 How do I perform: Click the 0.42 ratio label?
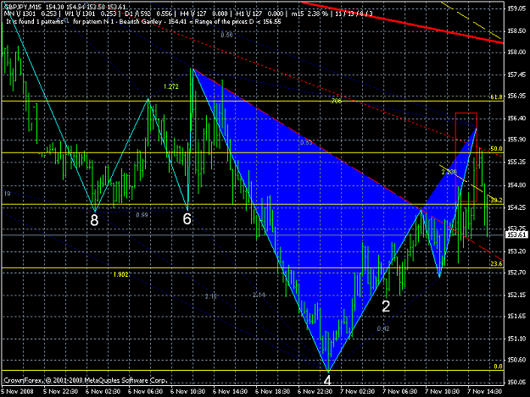(383, 328)
